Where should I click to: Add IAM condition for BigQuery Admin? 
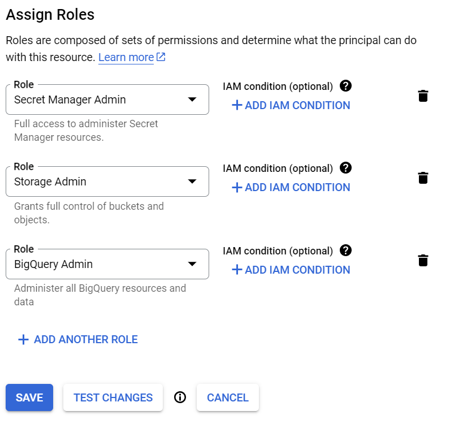(291, 270)
